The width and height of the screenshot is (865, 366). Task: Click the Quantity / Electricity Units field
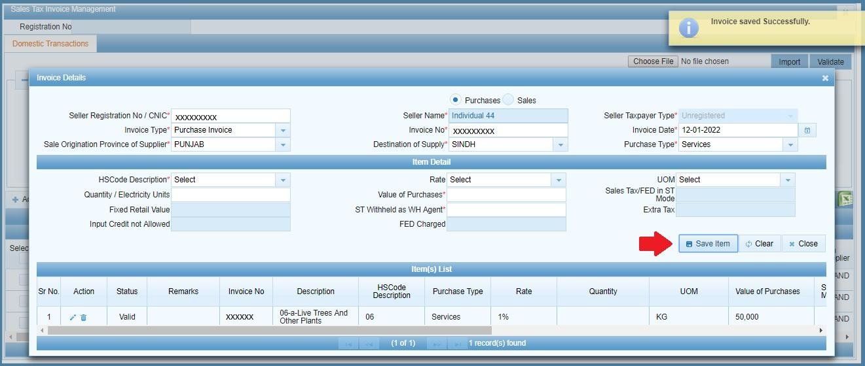click(230, 195)
